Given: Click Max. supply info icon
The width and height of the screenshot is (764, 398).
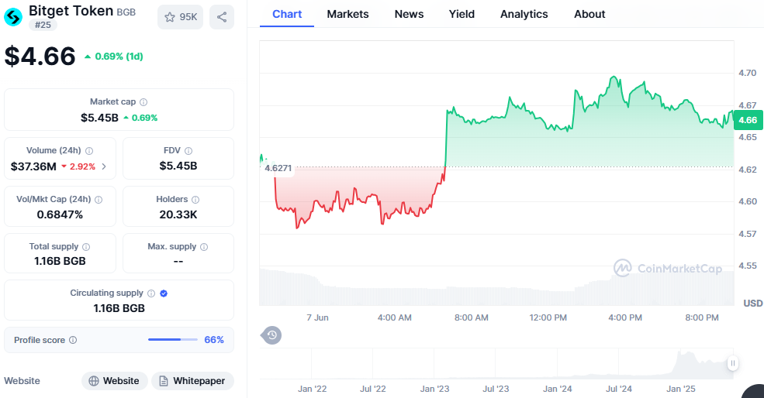Looking at the screenshot, I should 204,247.
